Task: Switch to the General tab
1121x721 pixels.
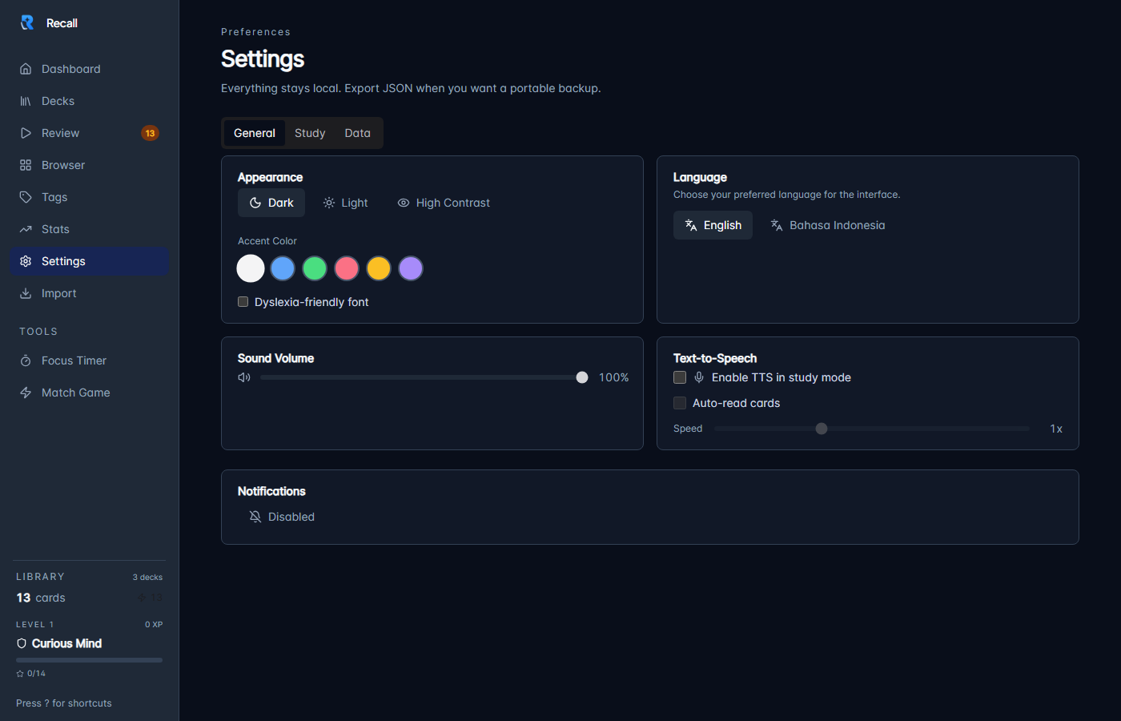Action: point(255,133)
